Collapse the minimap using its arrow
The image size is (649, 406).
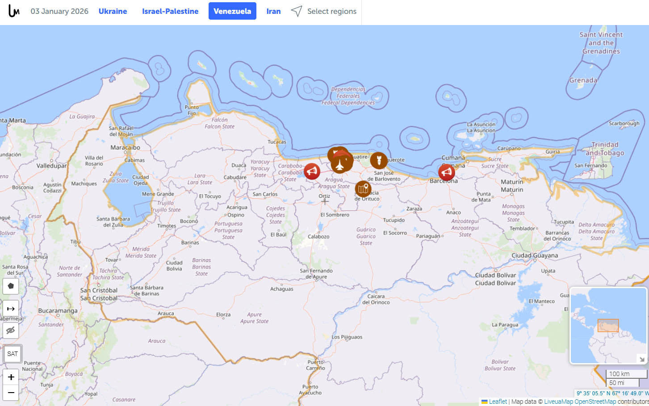click(x=641, y=359)
